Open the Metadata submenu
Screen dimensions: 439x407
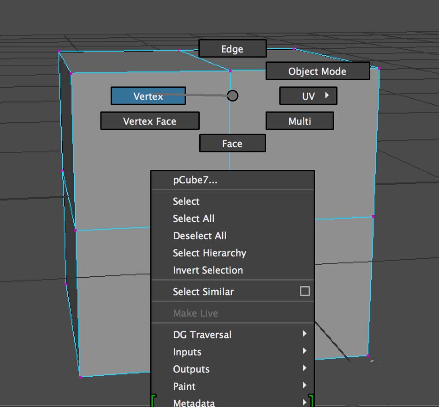coord(233,402)
